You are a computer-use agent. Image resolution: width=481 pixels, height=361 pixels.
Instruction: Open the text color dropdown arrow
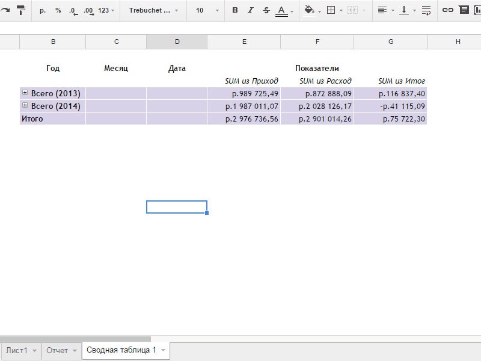pos(292,11)
